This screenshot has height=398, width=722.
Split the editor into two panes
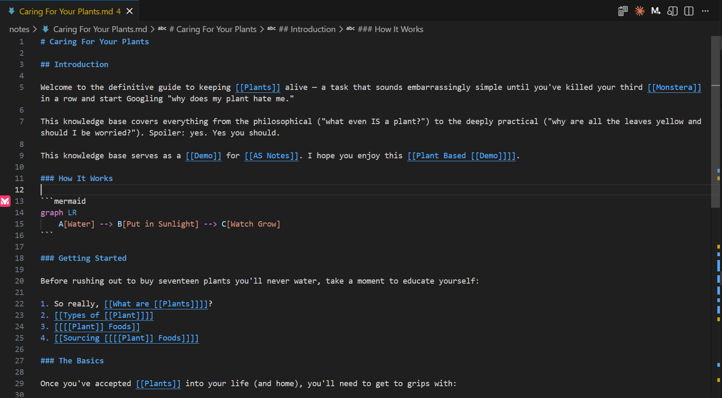689,11
